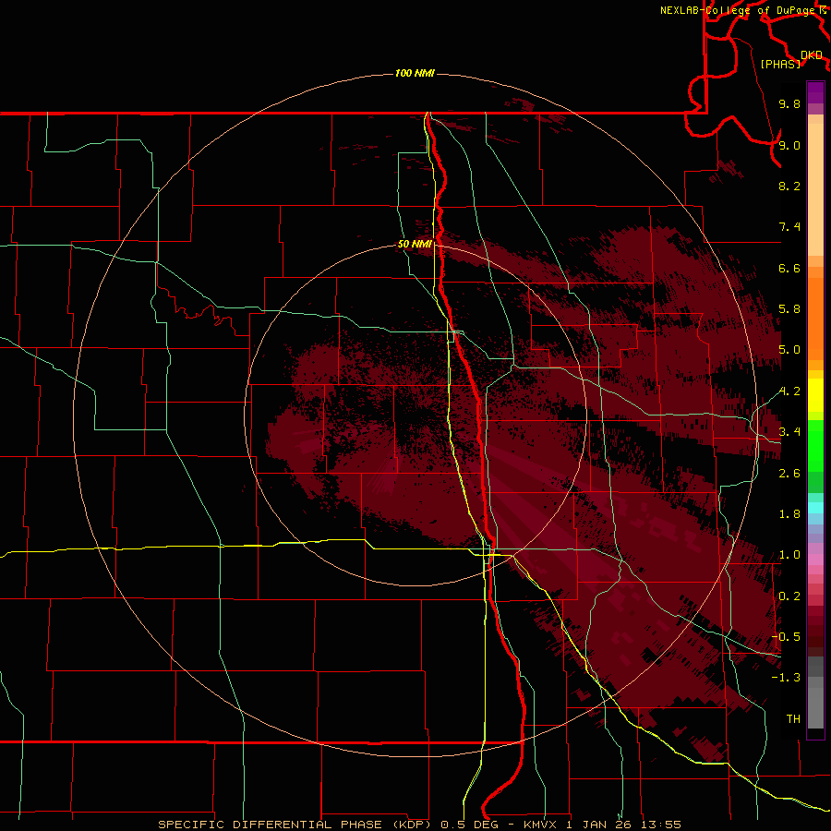
Task: Click the 2.6 value on the color scale
Action: click(x=789, y=474)
